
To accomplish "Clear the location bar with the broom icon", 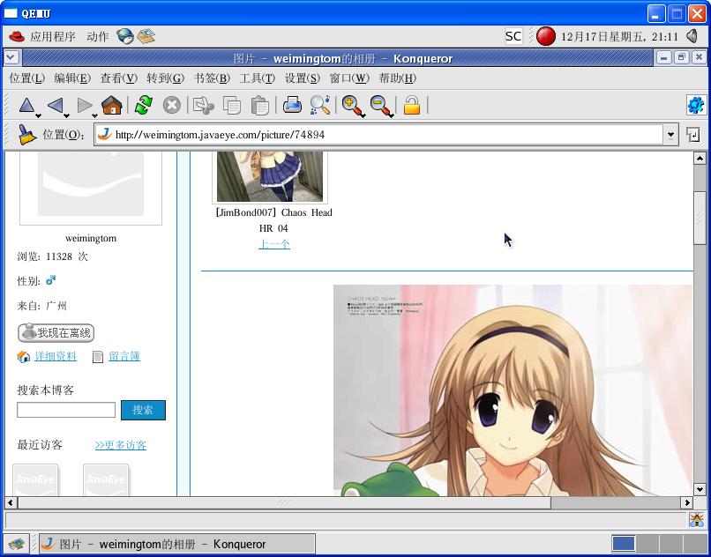I will point(26,135).
